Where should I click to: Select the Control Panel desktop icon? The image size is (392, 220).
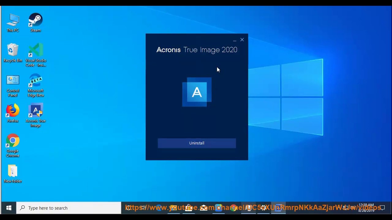tap(13, 85)
